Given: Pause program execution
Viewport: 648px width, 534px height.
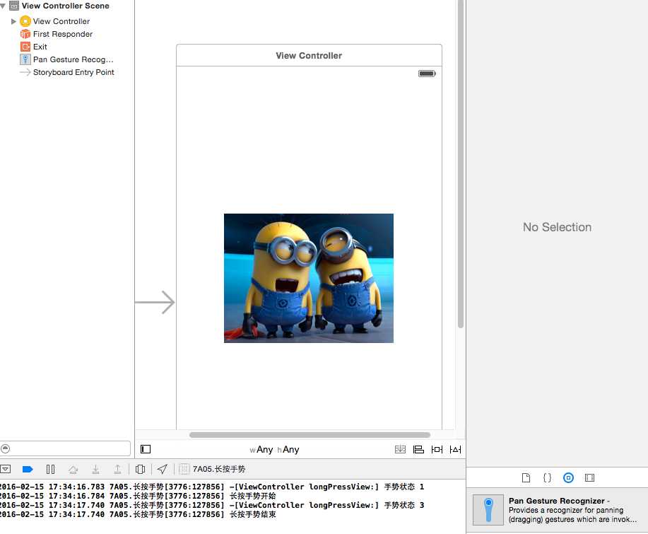Looking at the screenshot, I should click(x=50, y=469).
